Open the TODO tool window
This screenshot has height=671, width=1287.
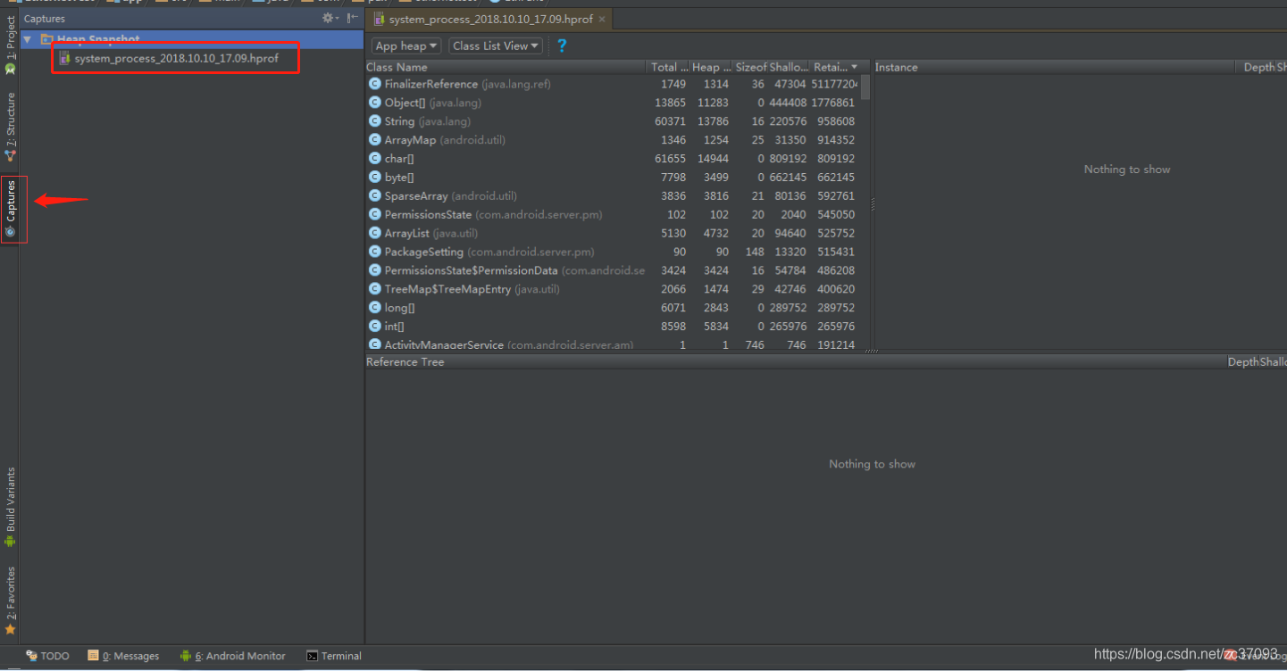47,656
